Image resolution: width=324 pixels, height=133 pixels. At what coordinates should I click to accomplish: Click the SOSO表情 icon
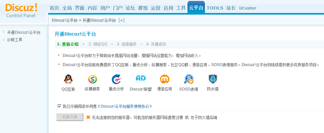189,79
